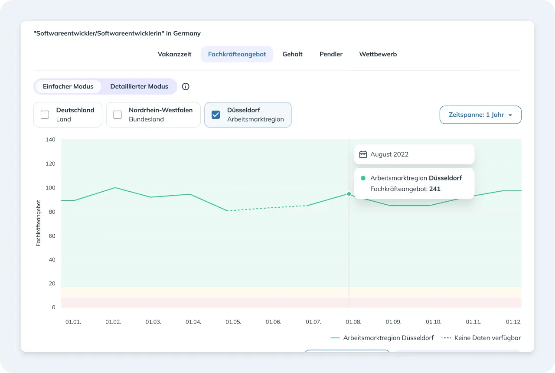Switch to Einfacher Modus
The width and height of the screenshot is (555, 373).
[x=68, y=86]
